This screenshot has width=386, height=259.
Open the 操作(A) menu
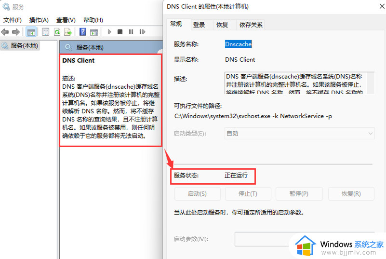(39, 20)
